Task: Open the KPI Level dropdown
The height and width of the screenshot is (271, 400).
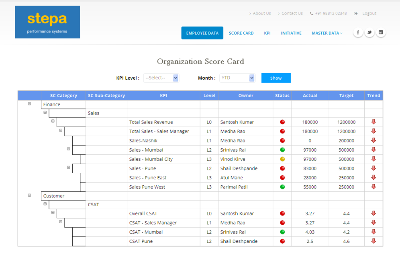Action: point(161,78)
